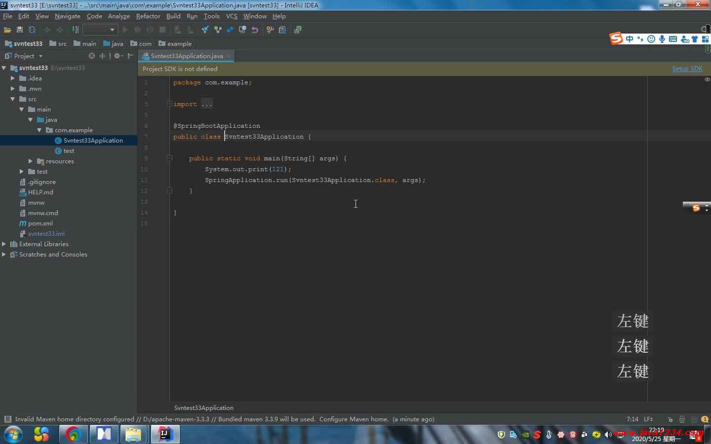Expand Scratches and Consoles node

[4, 254]
